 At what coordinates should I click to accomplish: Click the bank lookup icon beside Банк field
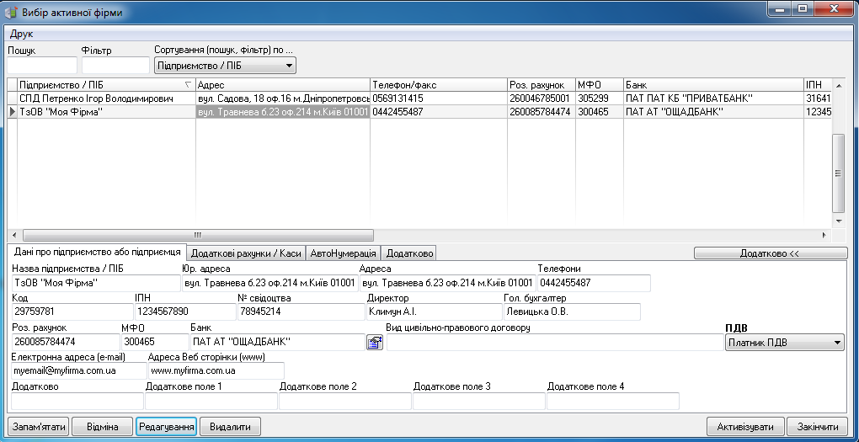pyautogui.click(x=374, y=342)
